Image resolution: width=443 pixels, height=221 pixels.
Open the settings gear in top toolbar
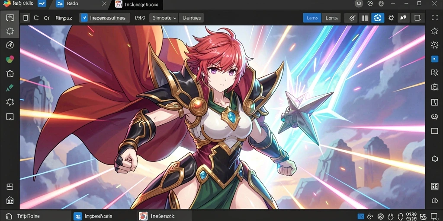pos(391,18)
